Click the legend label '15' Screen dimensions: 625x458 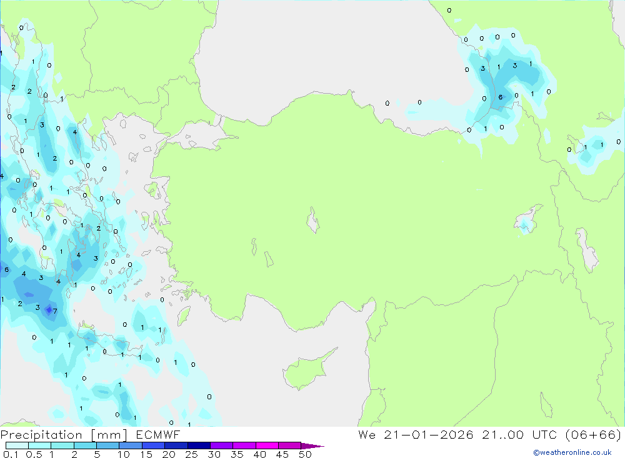pos(146,454)
